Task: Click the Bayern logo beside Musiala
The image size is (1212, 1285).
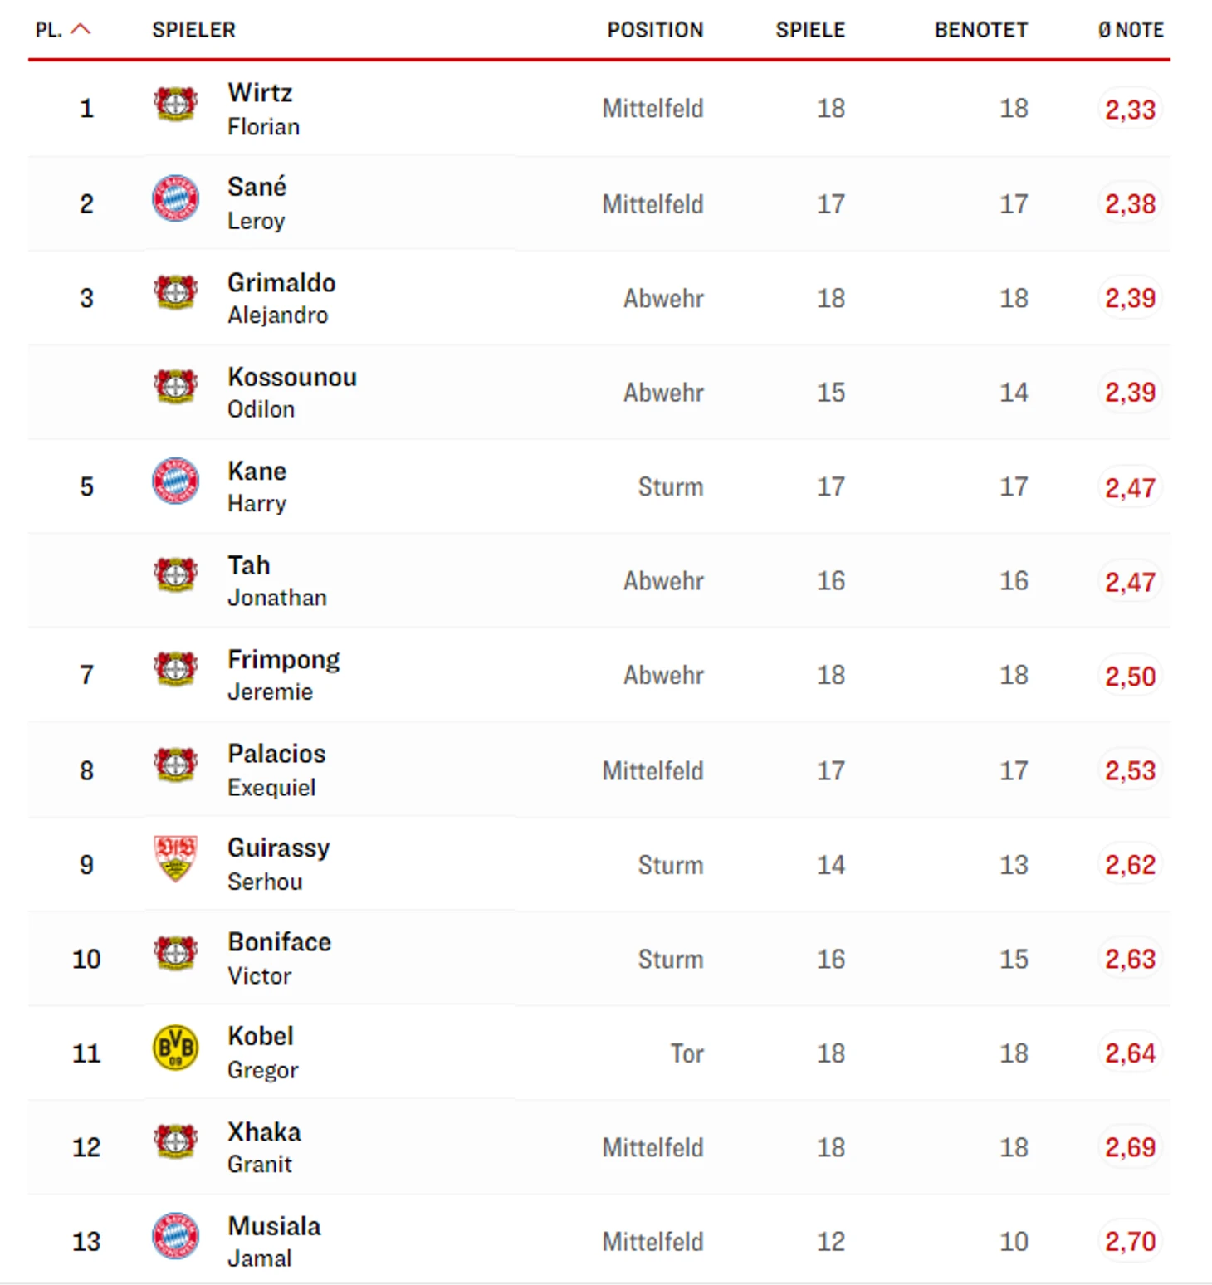Action: coord(175,1236)
